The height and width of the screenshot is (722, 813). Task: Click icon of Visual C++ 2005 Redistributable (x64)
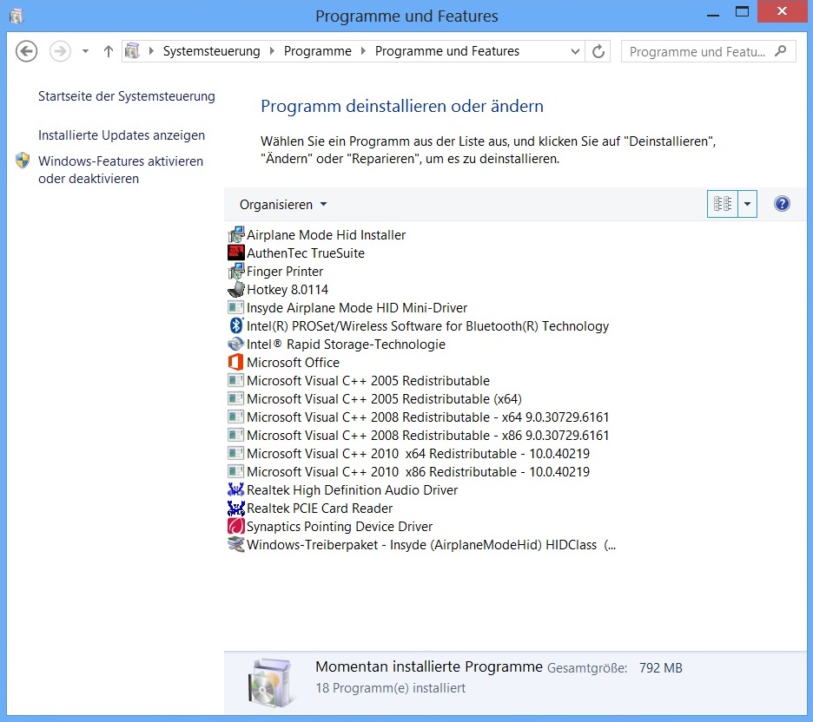point(236,399)
